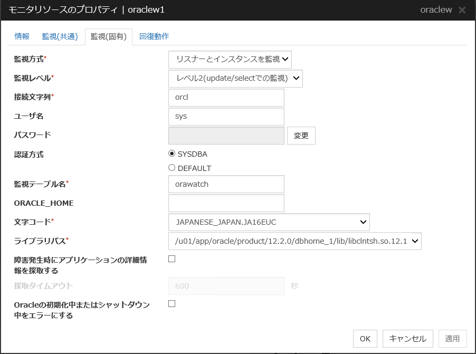Image resolution: width=476 pixels, height=354 pixels.
Task: Click the キャンセル button
Action: (x=407, y=339)
